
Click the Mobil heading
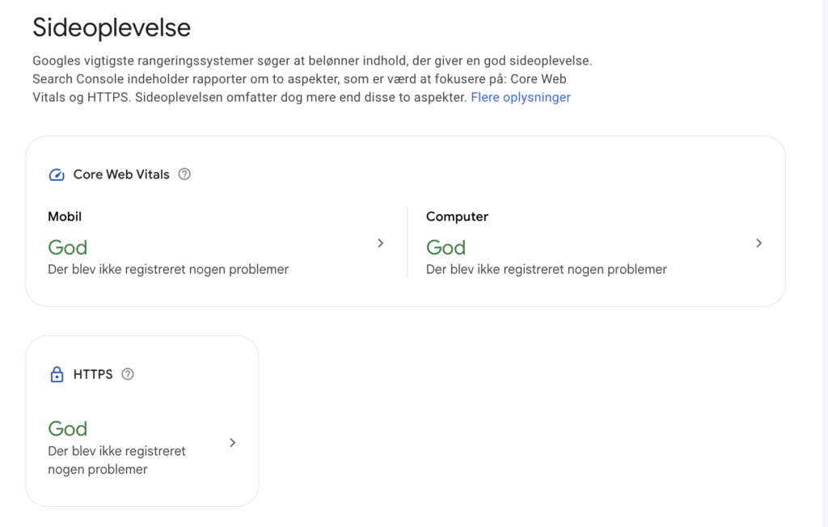(x=65, y=217)
